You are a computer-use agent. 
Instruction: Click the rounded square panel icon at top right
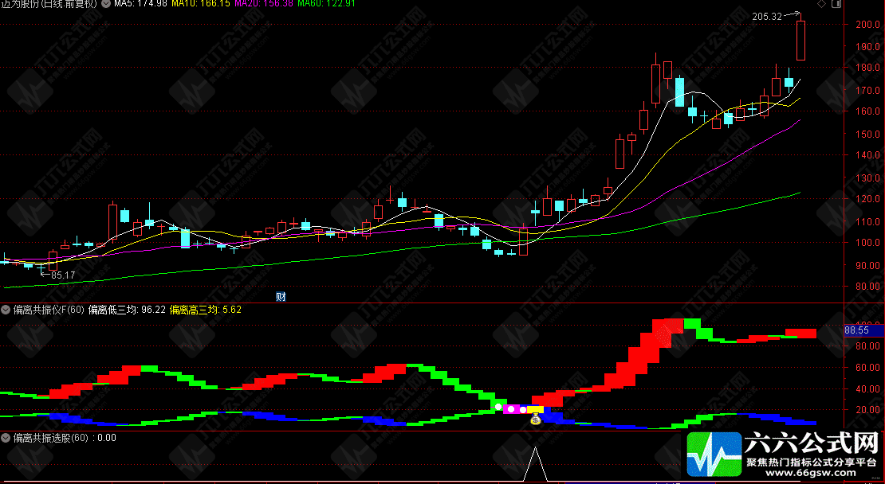pos(836,4)
